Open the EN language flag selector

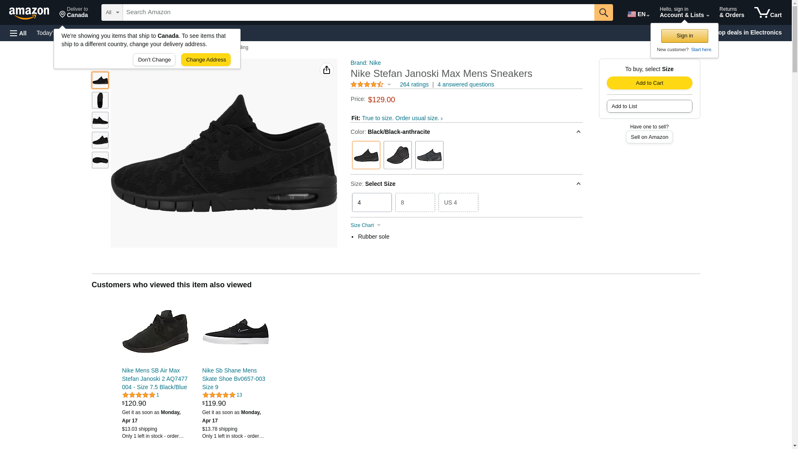coord(638,14)
